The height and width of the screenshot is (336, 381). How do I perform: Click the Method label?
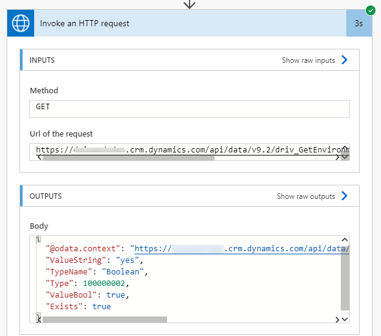click(44, 90)
